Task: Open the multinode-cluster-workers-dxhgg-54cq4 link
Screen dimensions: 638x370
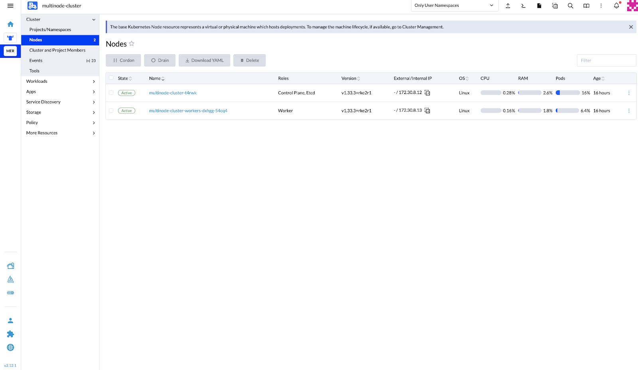Action: point(188,111)
